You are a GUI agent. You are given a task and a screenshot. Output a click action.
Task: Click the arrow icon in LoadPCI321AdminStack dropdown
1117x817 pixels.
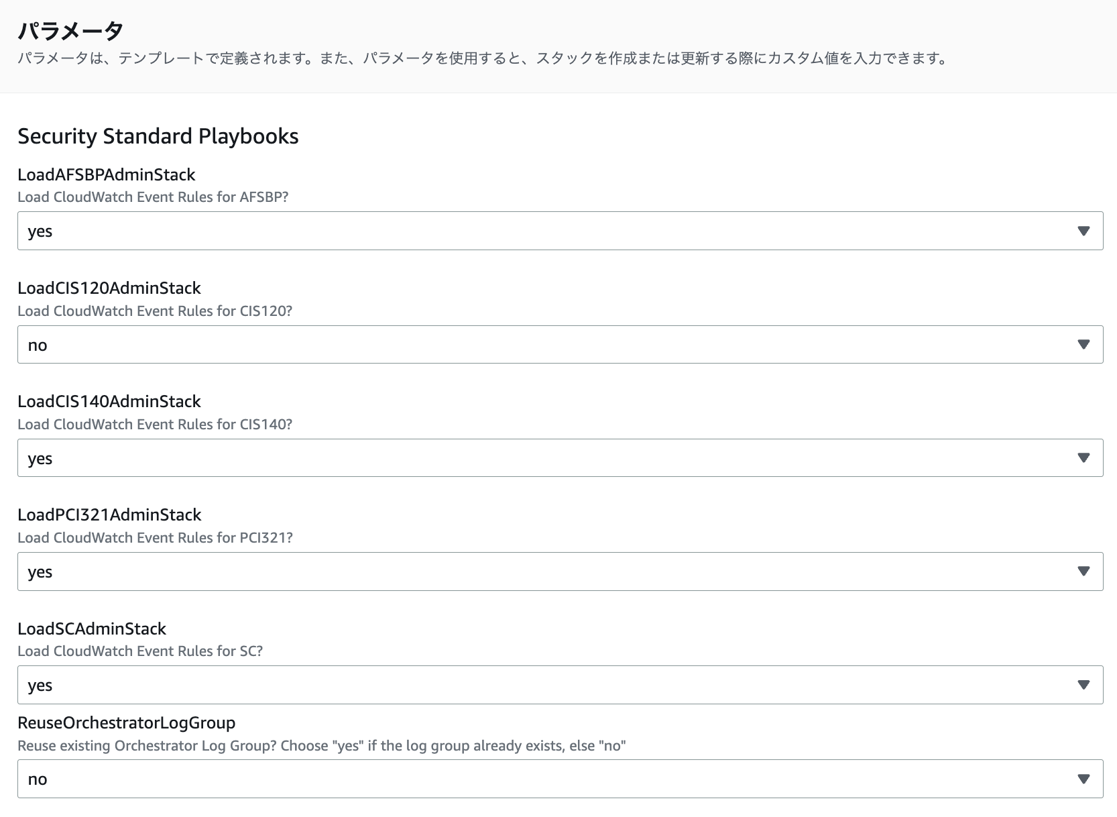point(1083,571)
